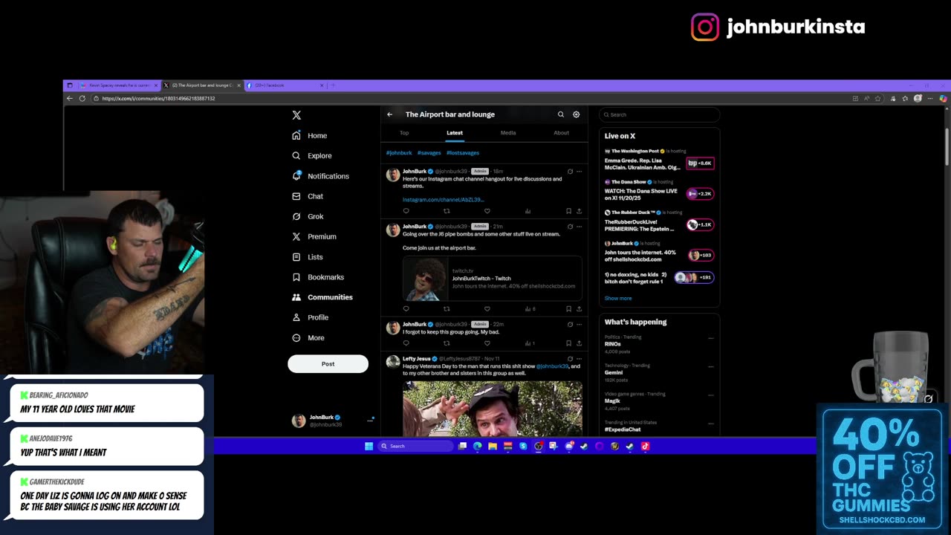This screenshot has width=951, height=535.
Task: Open more options on 'I forgot to keep this group going' post
Action: tap(579, 325)
